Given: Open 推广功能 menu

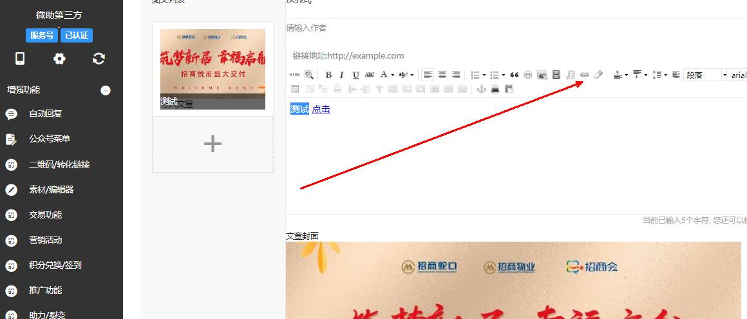Looking at the screenshot, I should click(46, 291).
